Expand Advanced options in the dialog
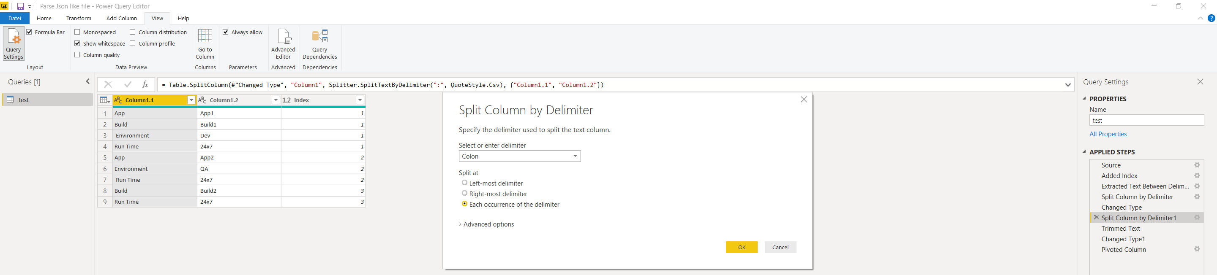 click(x=486, y=224)
